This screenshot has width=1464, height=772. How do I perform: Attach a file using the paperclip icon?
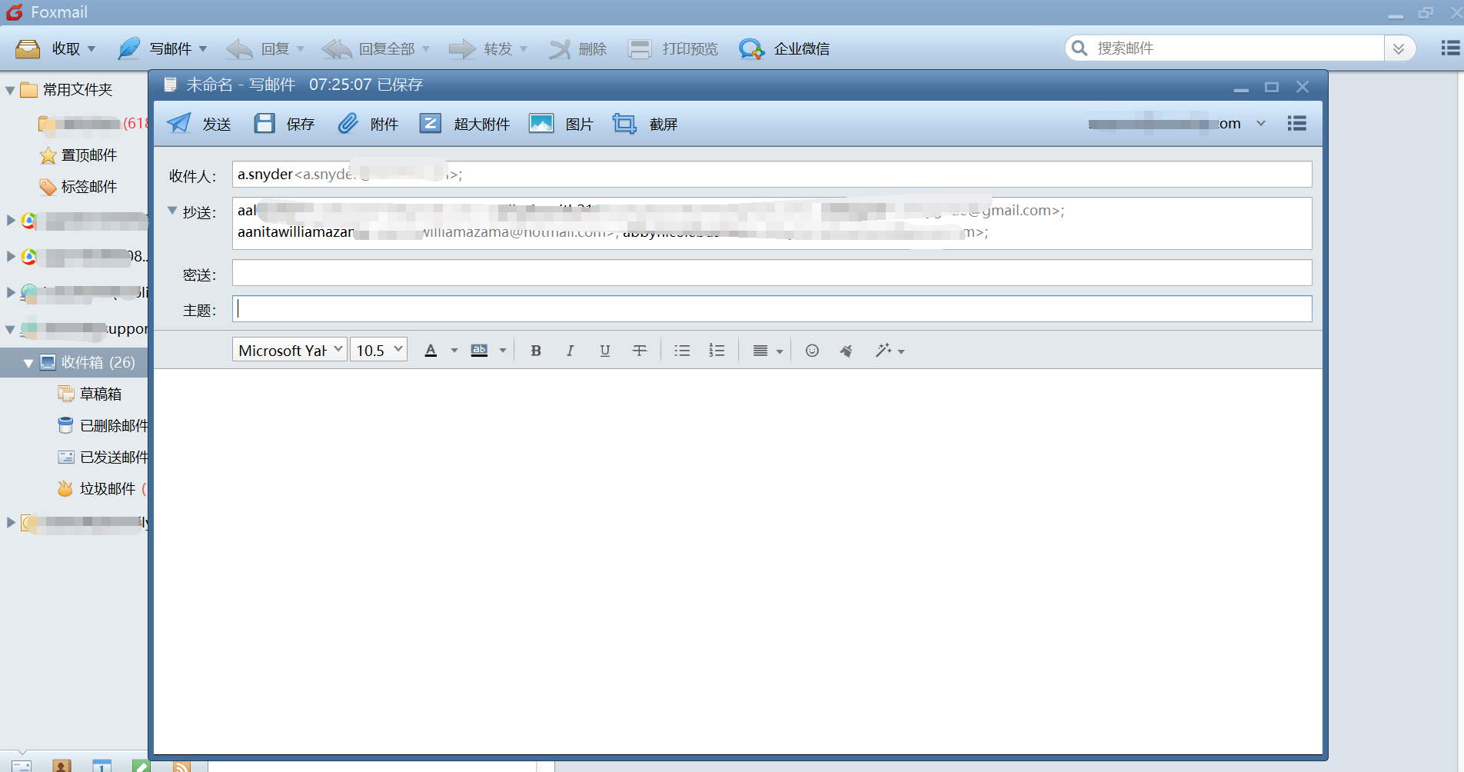[348, 124]
